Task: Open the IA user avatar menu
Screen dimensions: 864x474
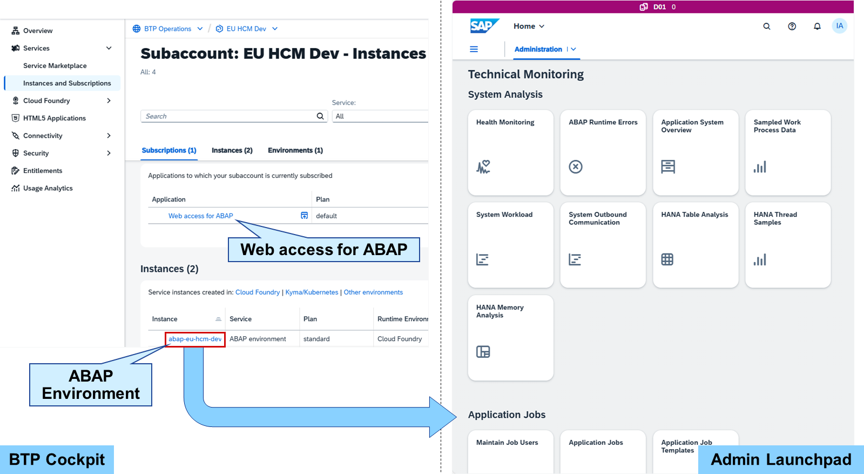Action: pyautogui.click(x=840, y=26)
